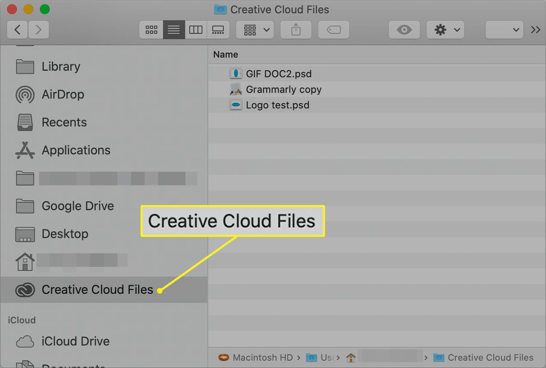Click the iCloud Drive cloud icon
The height and width of the screenshot is (368, 546).
(25, 342)
